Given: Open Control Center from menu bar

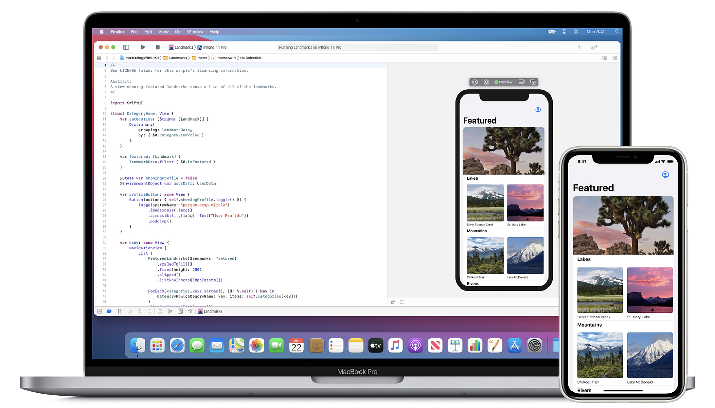Looking at the screenshot, I should (564, 32).
